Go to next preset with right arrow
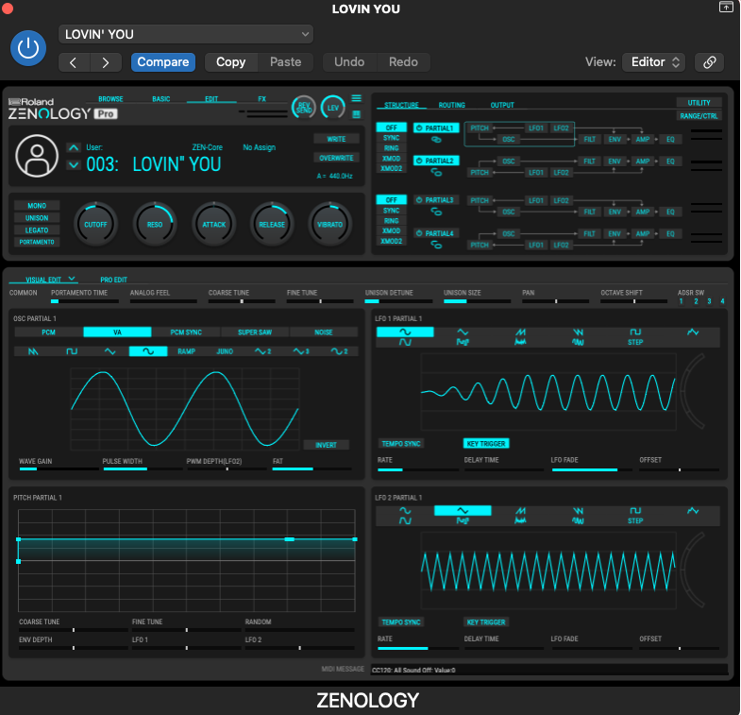The image size is (741, 715). [x=106, y=62]
